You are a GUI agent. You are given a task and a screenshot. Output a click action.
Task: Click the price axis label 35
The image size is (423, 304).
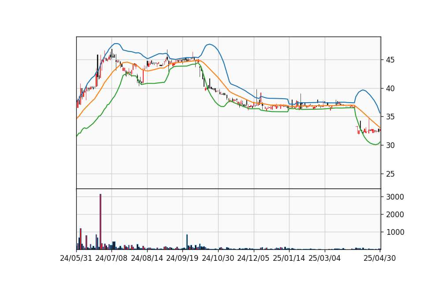(x=390, y=117)
